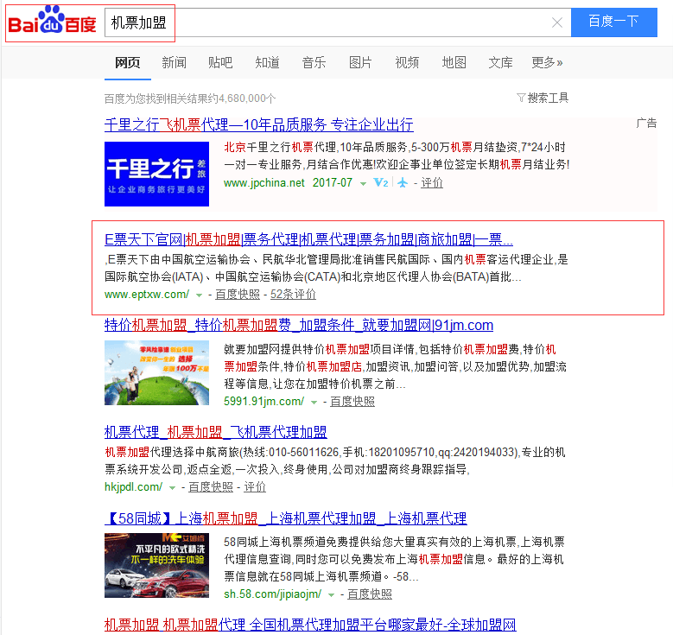
Task: Expand dropdown arrow next to hkjpdl.com
Action: (x=173, y=487)
